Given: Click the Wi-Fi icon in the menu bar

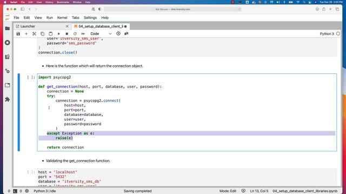Looking at the screenshot, I should pos(298,2).
